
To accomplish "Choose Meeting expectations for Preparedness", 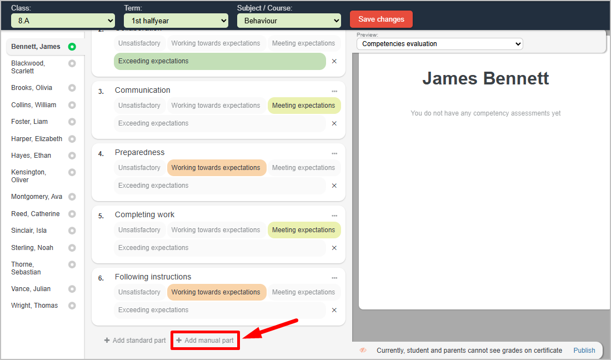I will tap(303, 168).
